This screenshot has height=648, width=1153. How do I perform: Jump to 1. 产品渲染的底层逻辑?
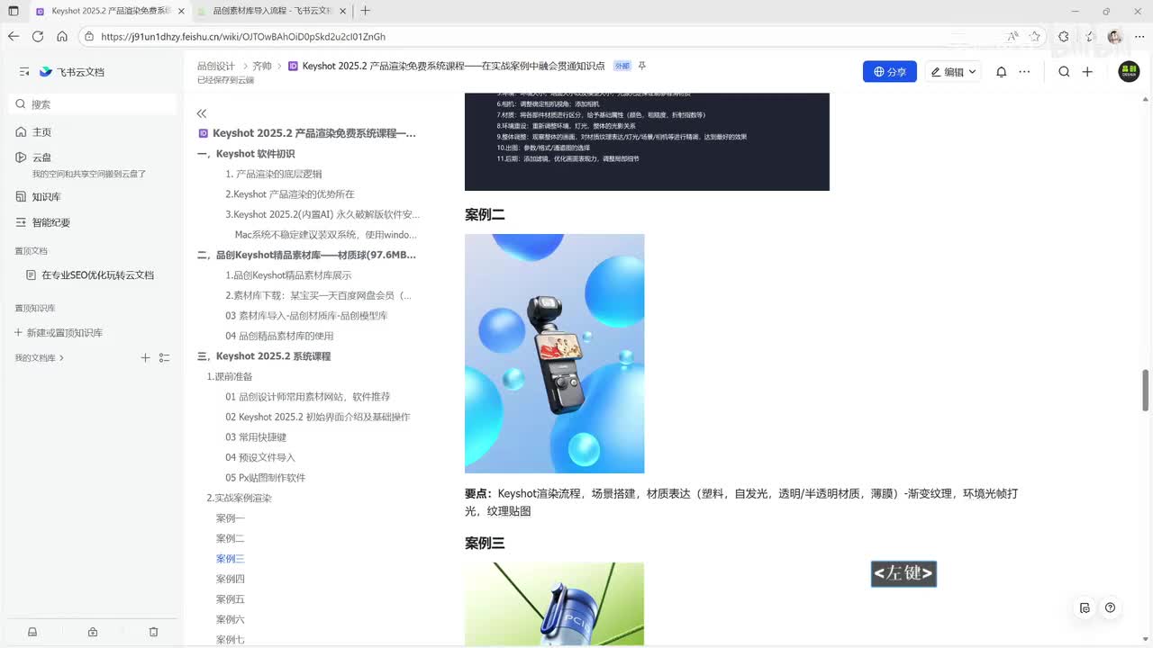point(274,174)
